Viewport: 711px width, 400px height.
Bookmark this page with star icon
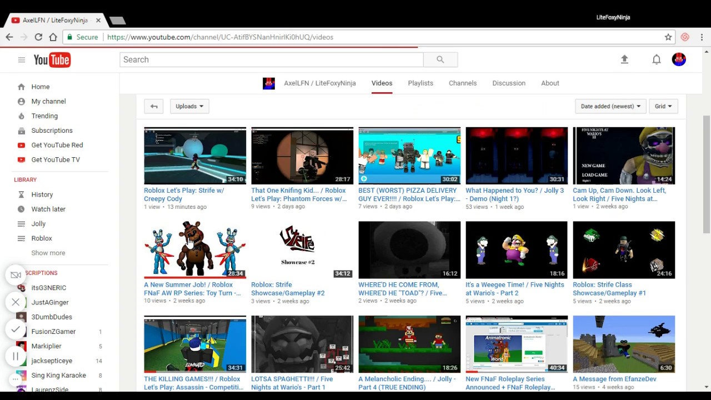[x=668, y=37]
